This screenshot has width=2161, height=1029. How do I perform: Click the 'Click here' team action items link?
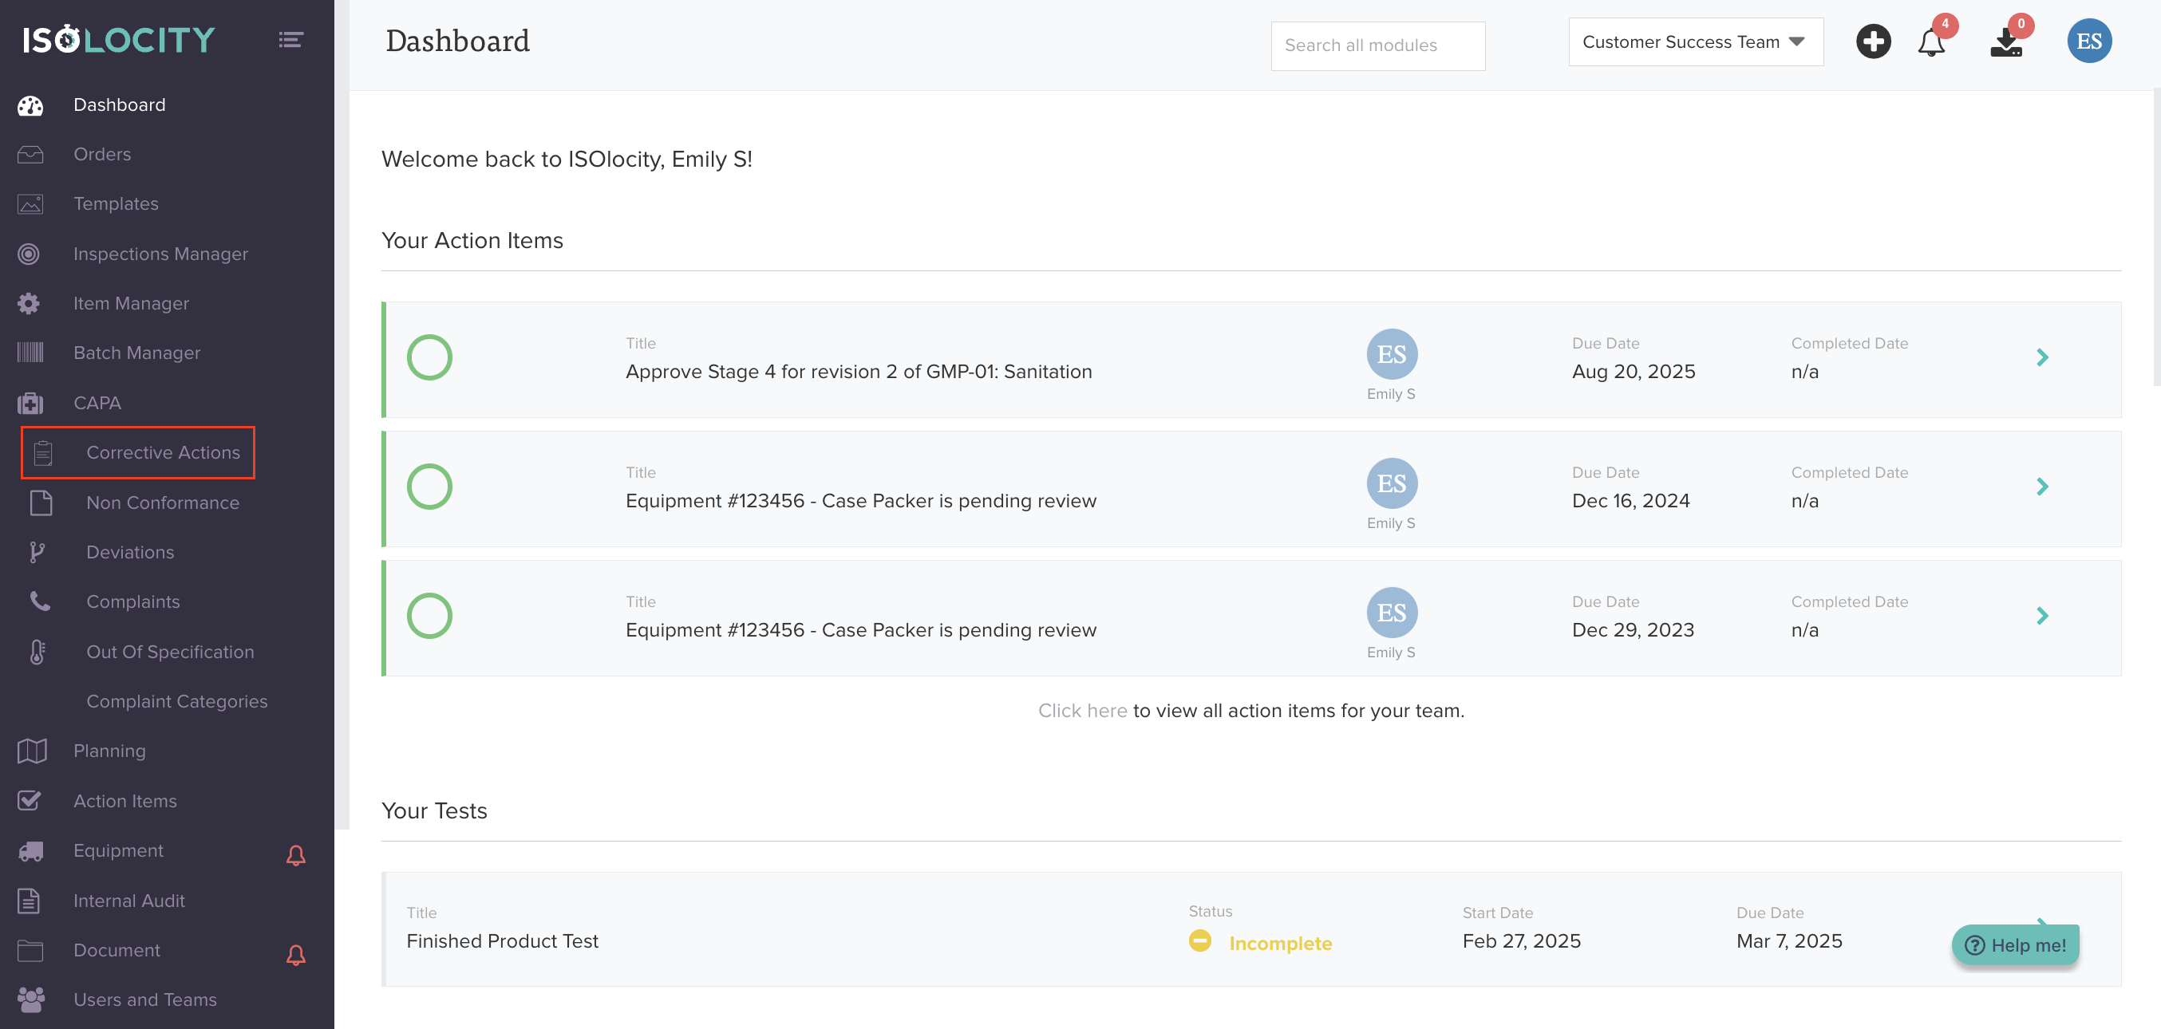1082,710
